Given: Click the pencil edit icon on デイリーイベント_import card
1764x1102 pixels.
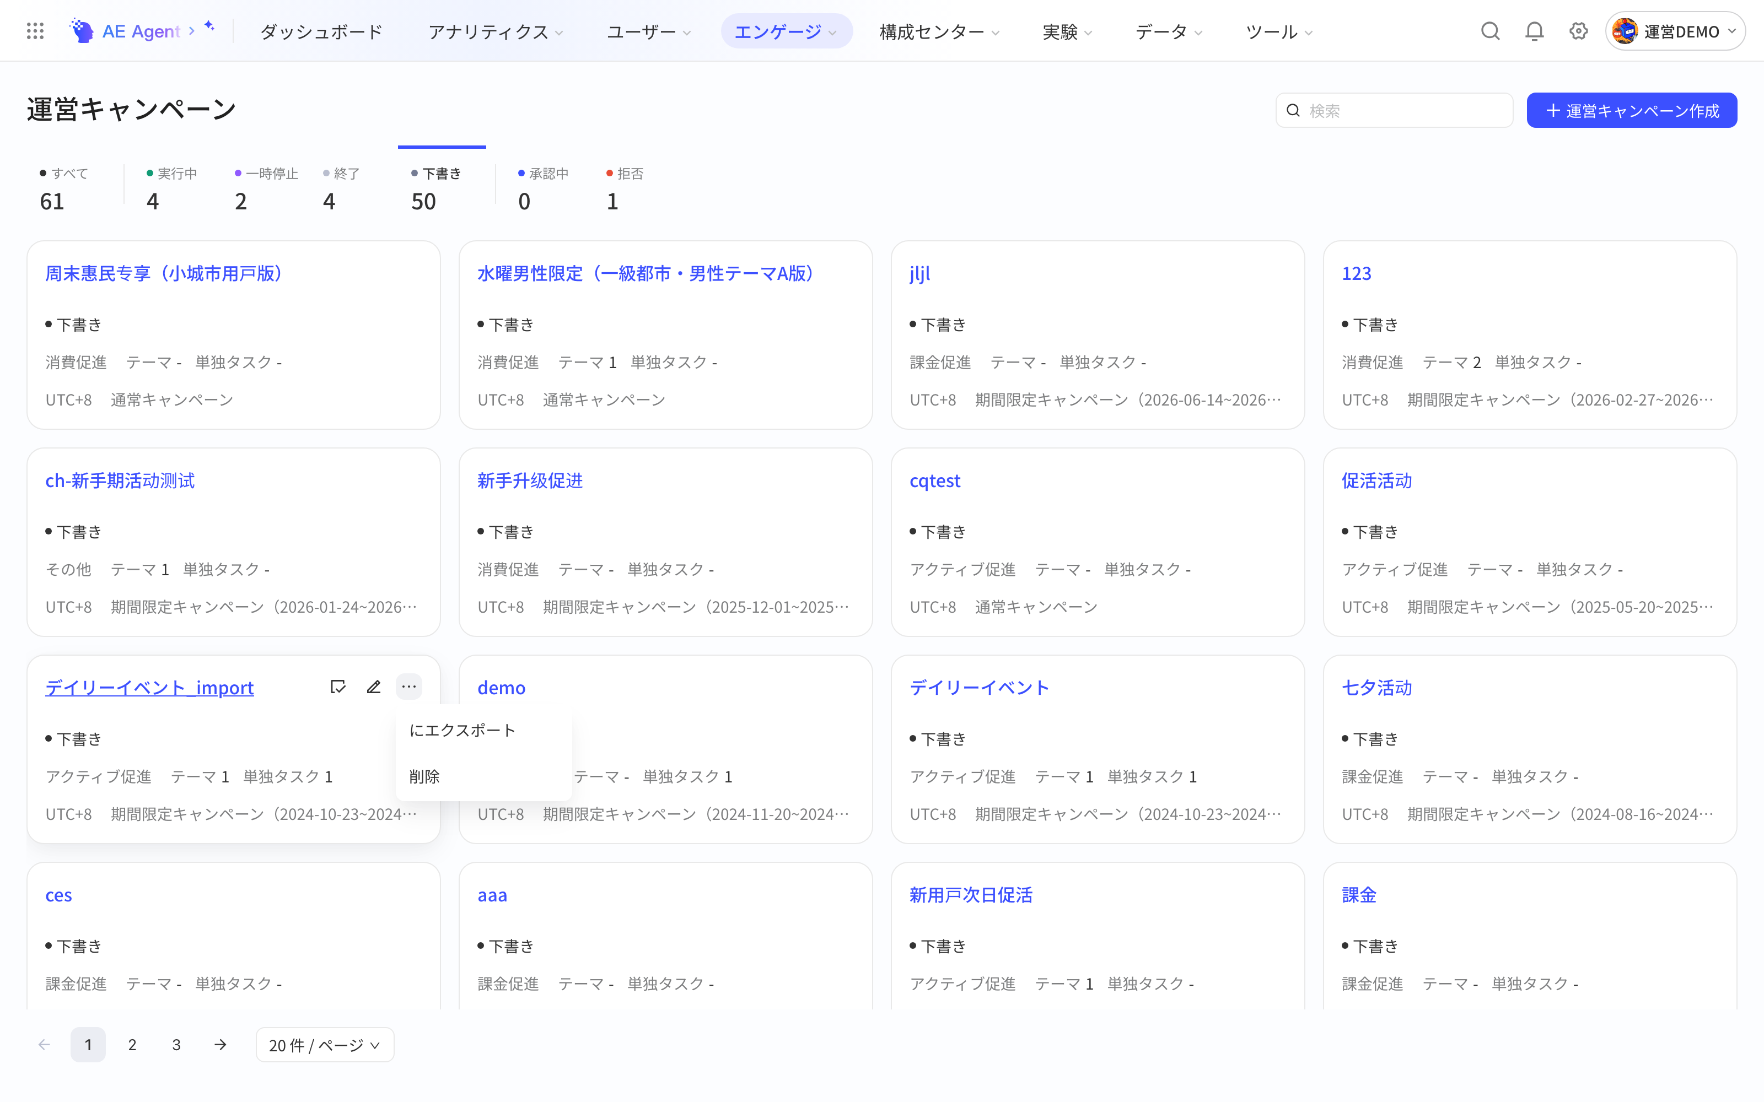Looking at the screenshot, I should pos(373,687).
